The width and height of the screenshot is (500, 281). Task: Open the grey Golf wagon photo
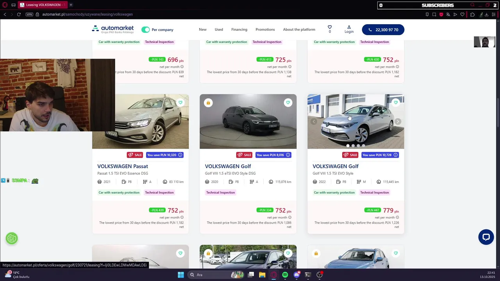coord(248,121)
